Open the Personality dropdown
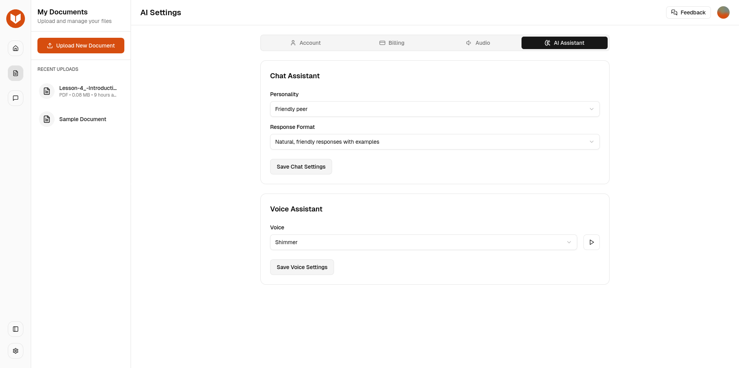739x368 pixels. (x=435, y=109)
